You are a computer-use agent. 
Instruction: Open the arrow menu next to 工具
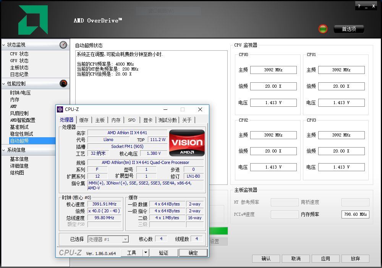coord(146,253)
